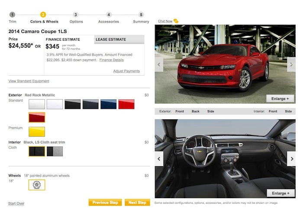Open the Trim step label
This screenshot has height=212, width=303.
pos(13,22)
